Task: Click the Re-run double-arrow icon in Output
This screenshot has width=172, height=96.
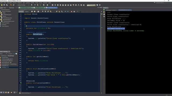Action: 104,10
